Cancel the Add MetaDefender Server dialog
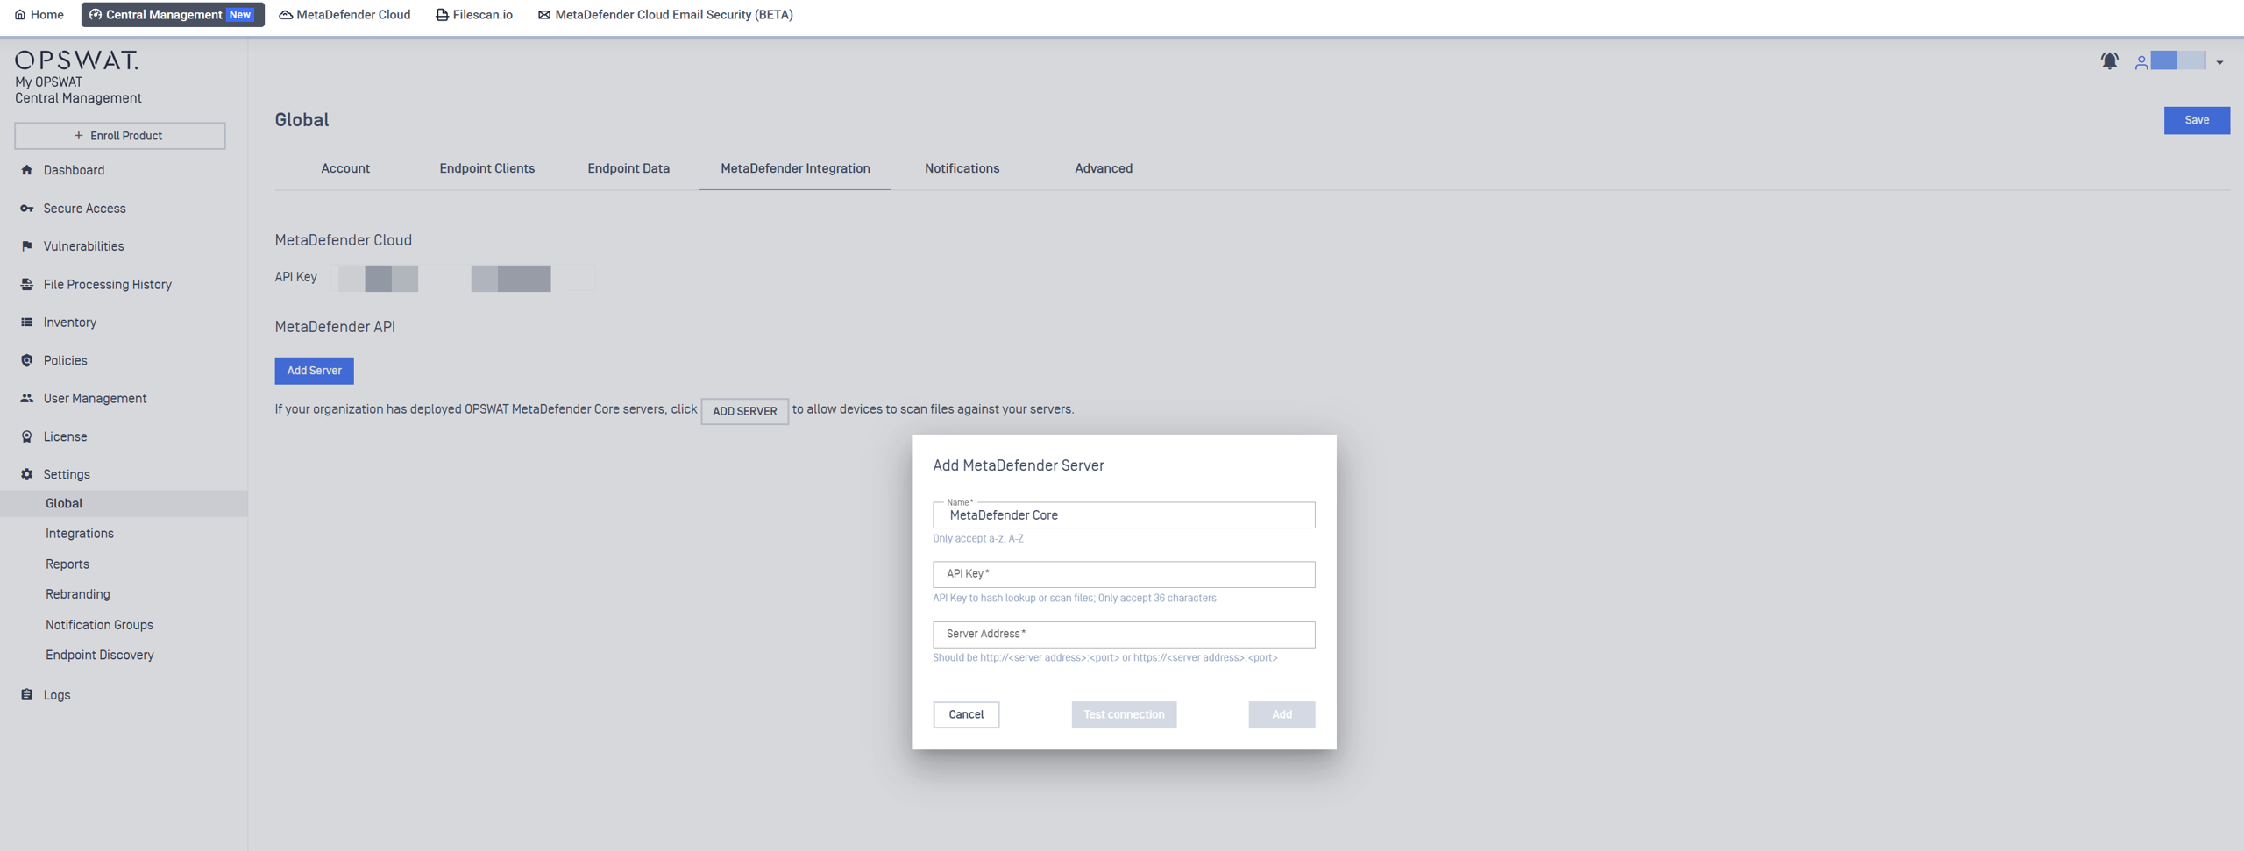 [965, 714]
